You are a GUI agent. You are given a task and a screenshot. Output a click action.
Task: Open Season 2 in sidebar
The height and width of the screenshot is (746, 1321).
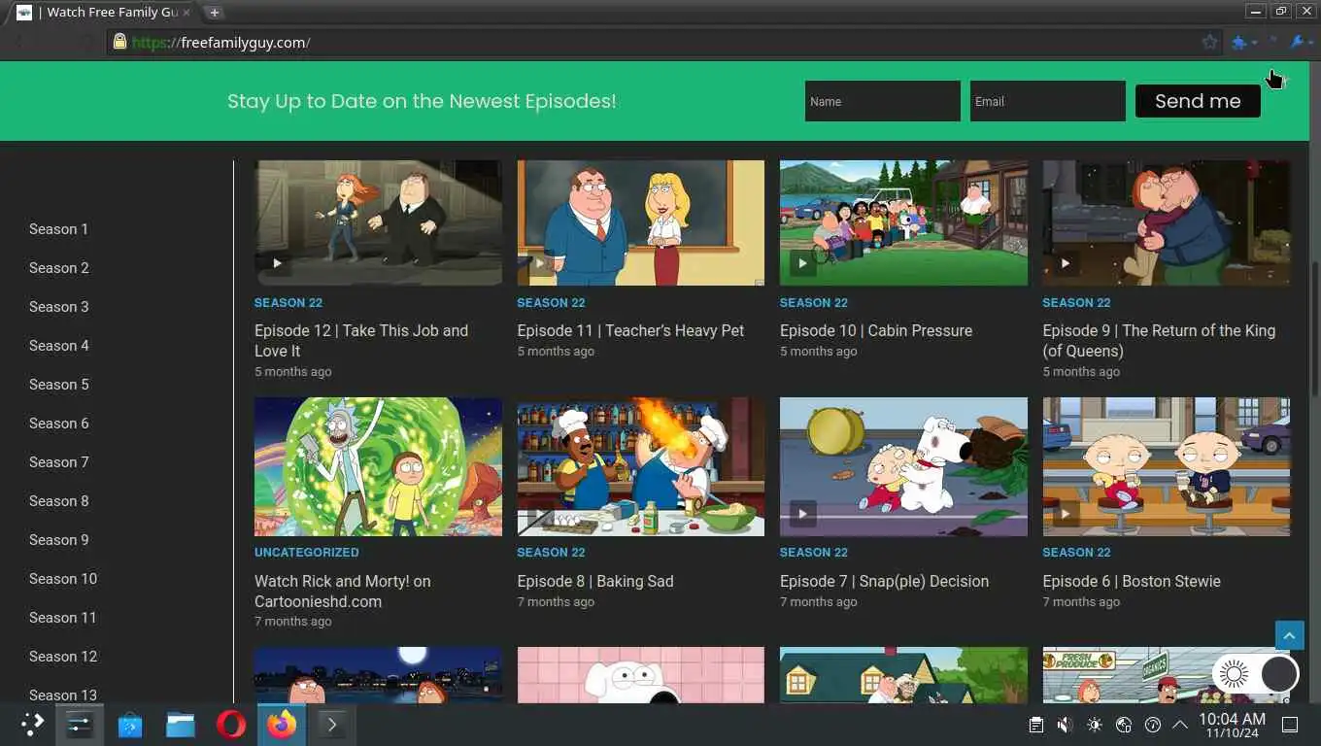(58, 268)
